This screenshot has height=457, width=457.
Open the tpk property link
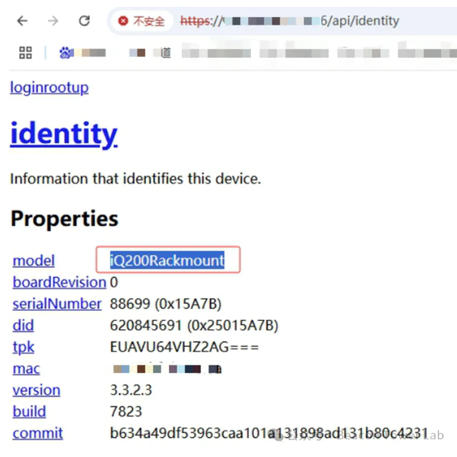click(23, 347)
